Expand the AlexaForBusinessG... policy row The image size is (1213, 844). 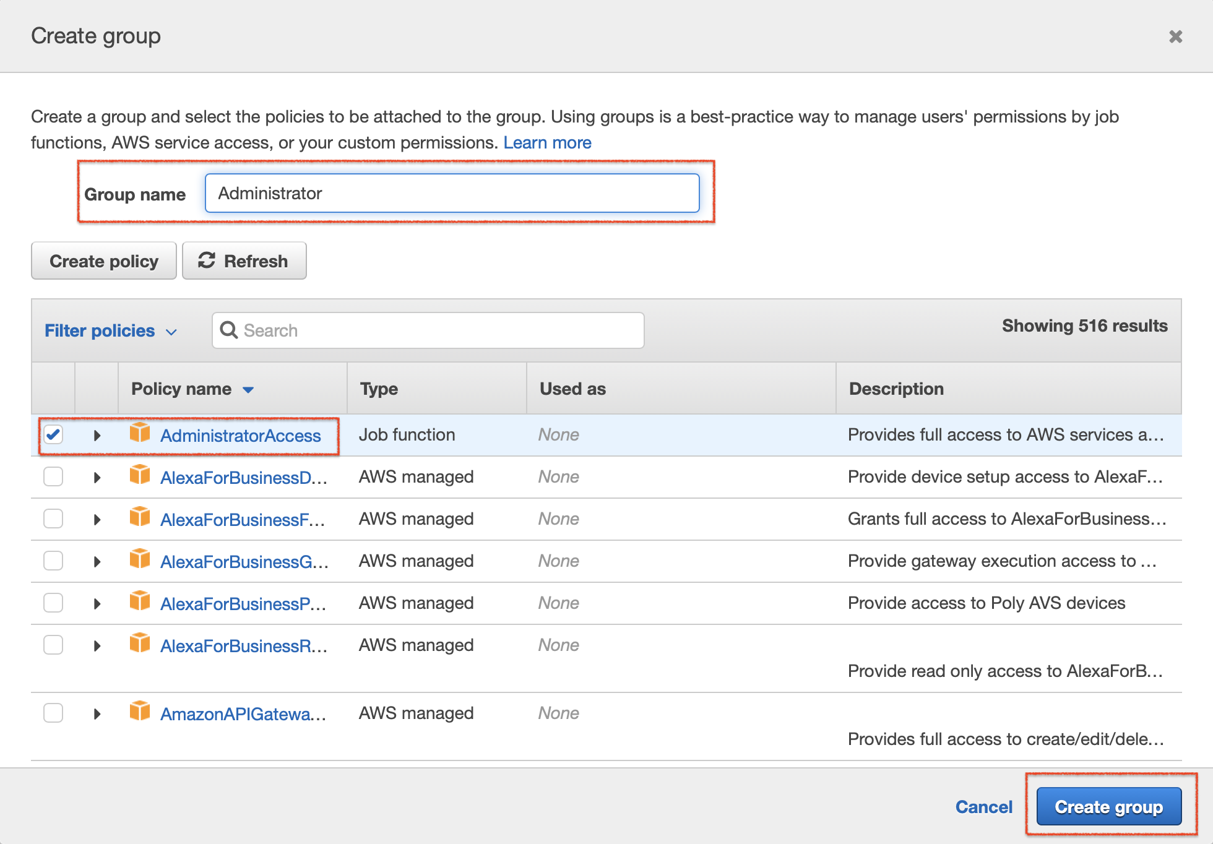coord(97,562)
